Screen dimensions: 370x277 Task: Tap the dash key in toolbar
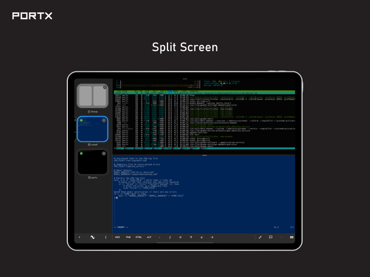[159, 237]
